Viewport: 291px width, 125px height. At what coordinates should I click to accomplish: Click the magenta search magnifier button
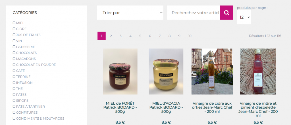pos(226,12)
